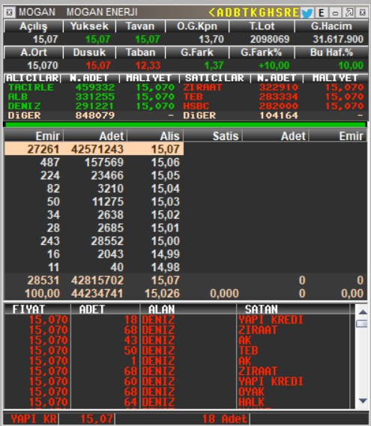Click the Yuksek header cell

point(89,26)
